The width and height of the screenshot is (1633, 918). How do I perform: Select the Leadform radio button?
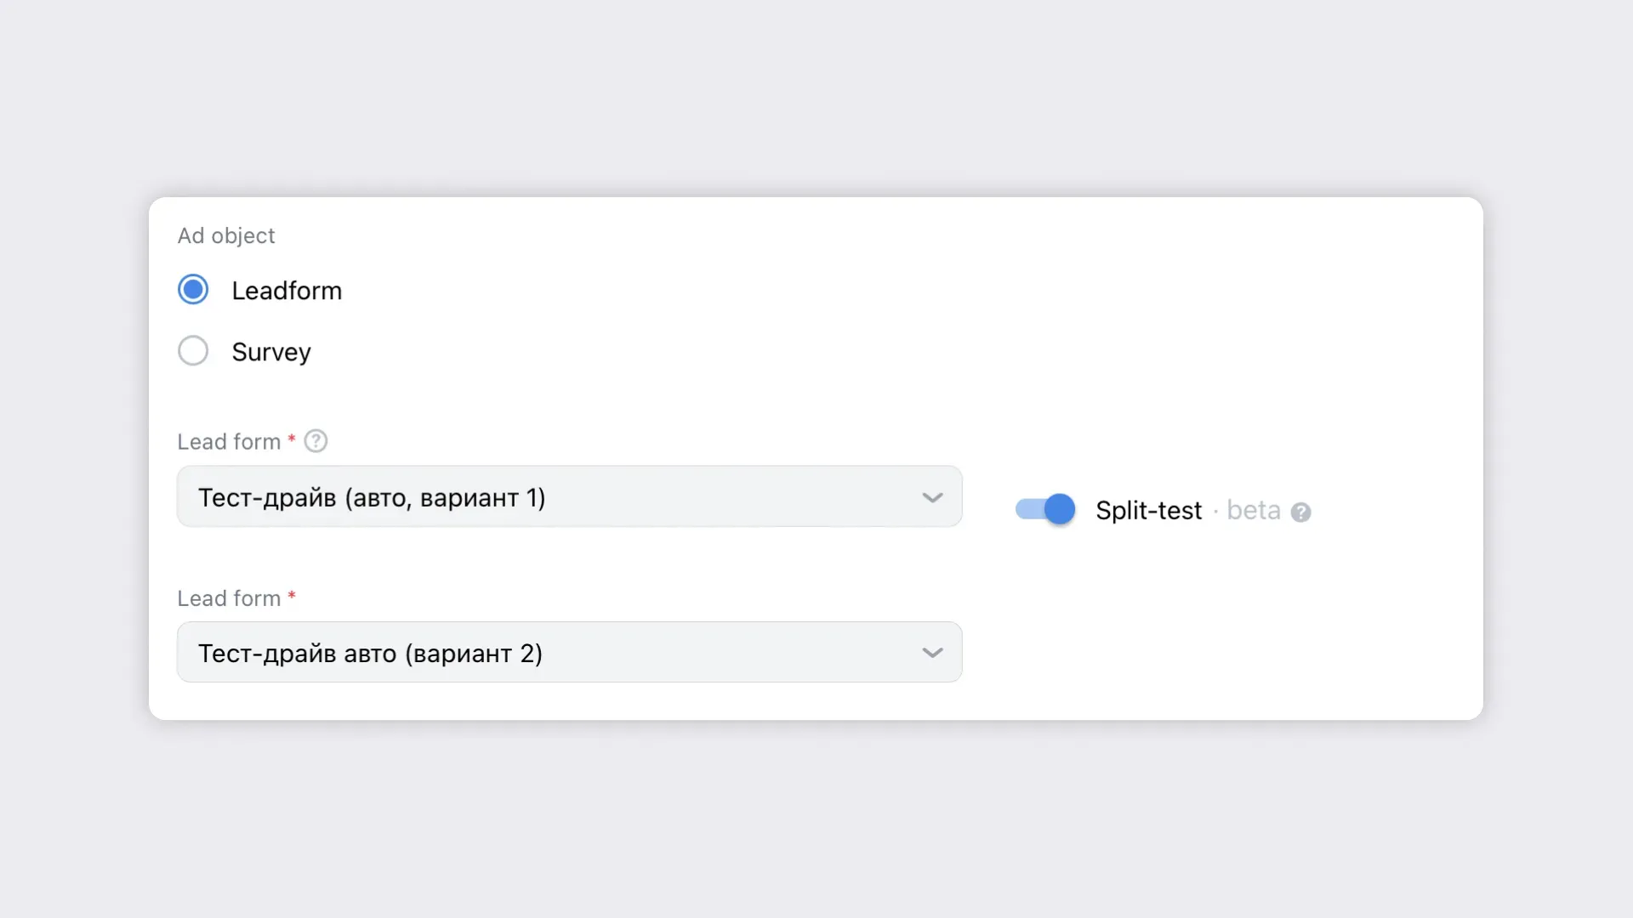click(193, 290)
